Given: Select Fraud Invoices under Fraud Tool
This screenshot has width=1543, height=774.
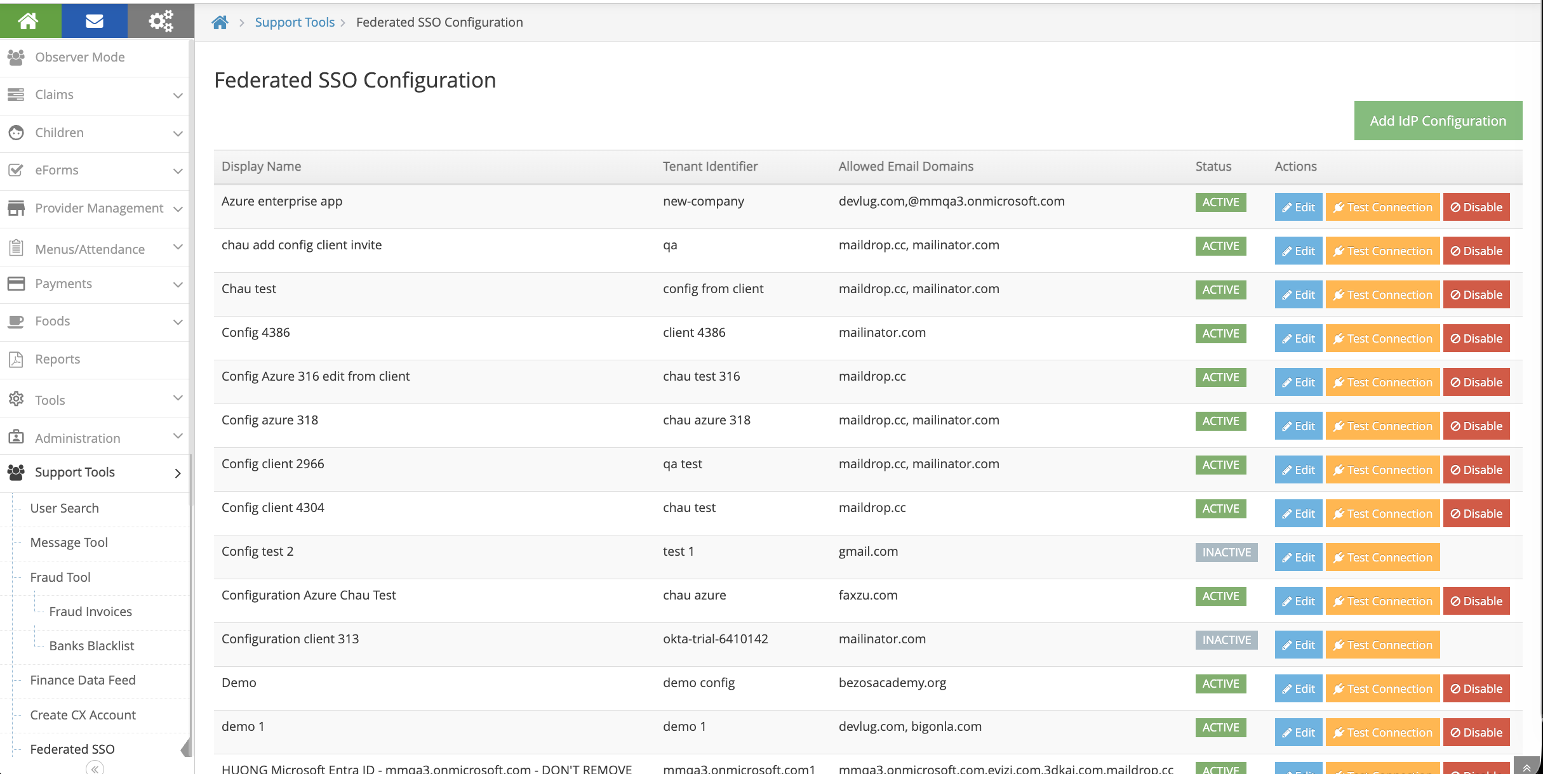Looking at the screenshot, I should [x=90, y=611].
